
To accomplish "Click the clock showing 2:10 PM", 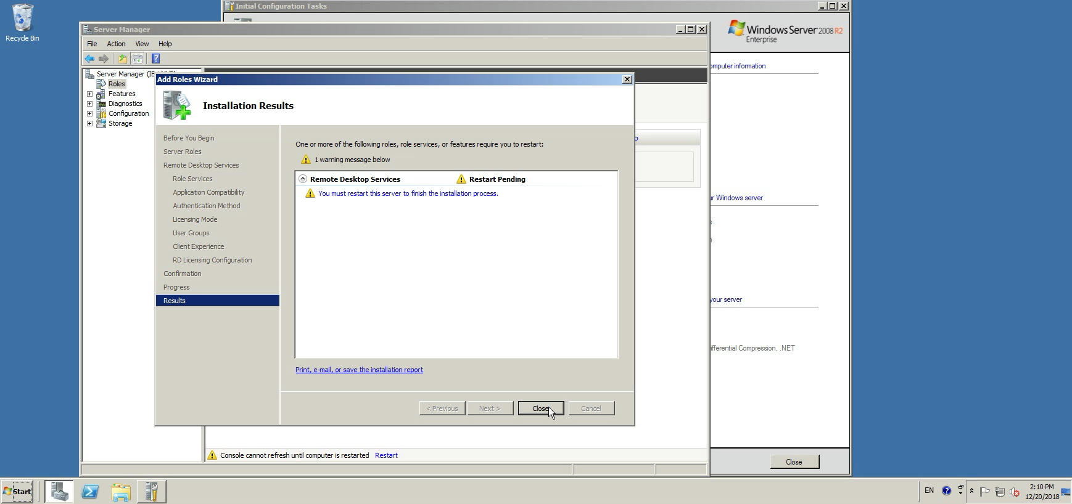I will [1042, 492].
